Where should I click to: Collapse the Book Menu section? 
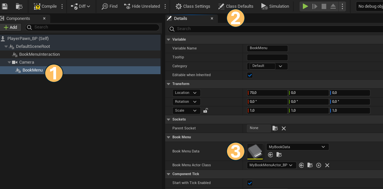point(168,137)
